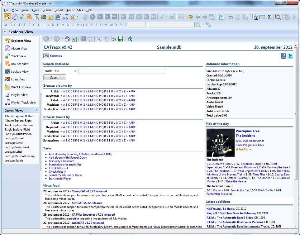
Task: Click the Loan View people icon in toolbar
Action: click(x=43, y=17)
